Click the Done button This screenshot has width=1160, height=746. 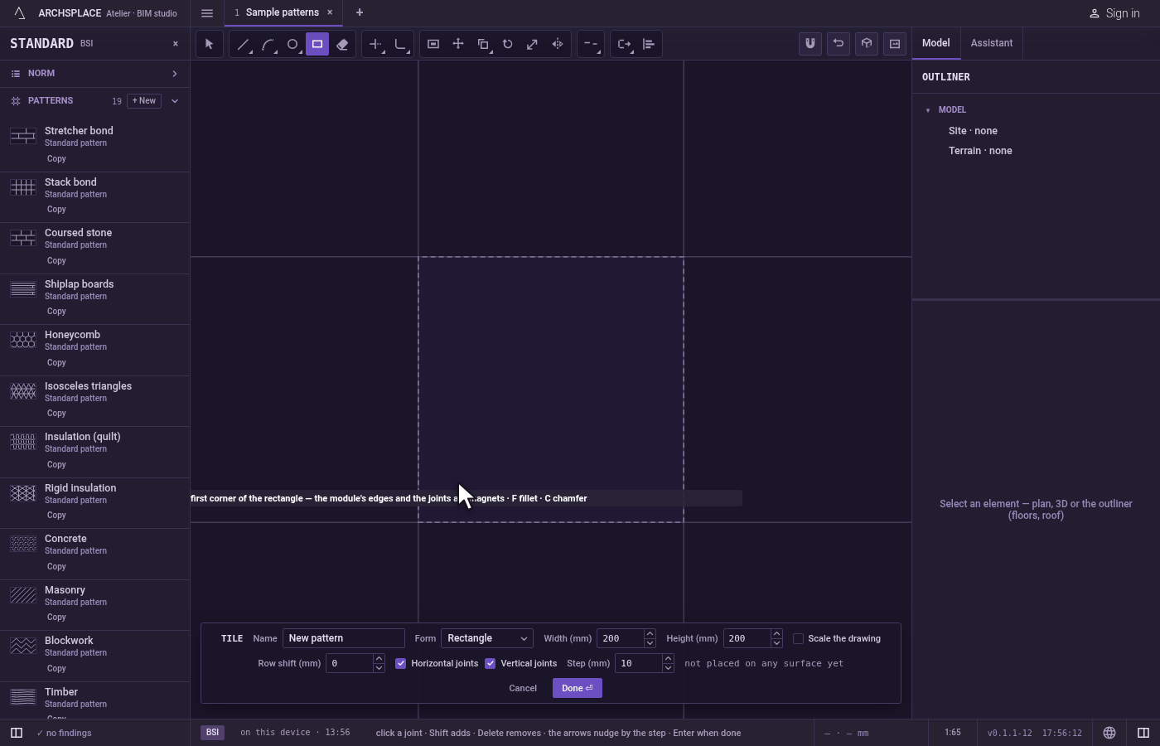coord(578,688)
